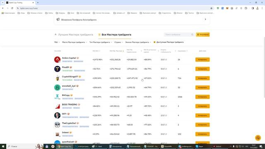Open snowball_kyd trader avatar
Viewport: 265px width, 149px height.
[x=57, y=87]
